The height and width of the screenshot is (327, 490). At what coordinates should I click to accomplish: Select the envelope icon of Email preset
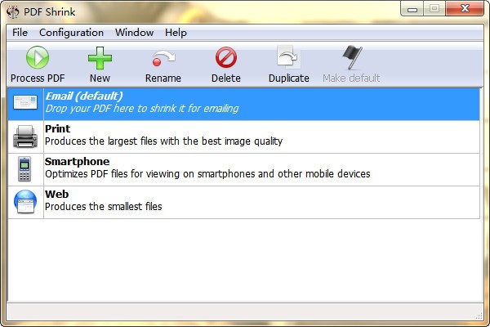[25, 103]
